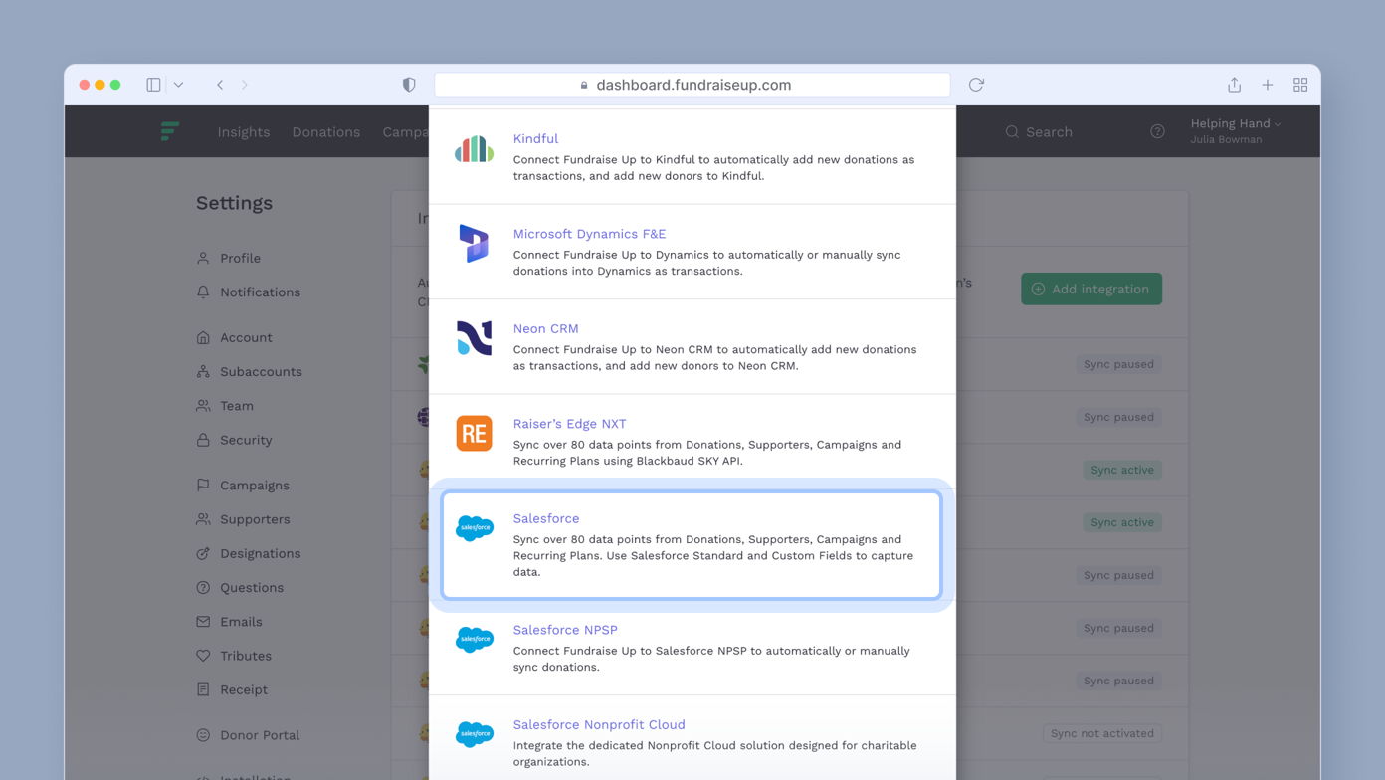Expand the Helping Hand account dropdown

coord(1234,123)
